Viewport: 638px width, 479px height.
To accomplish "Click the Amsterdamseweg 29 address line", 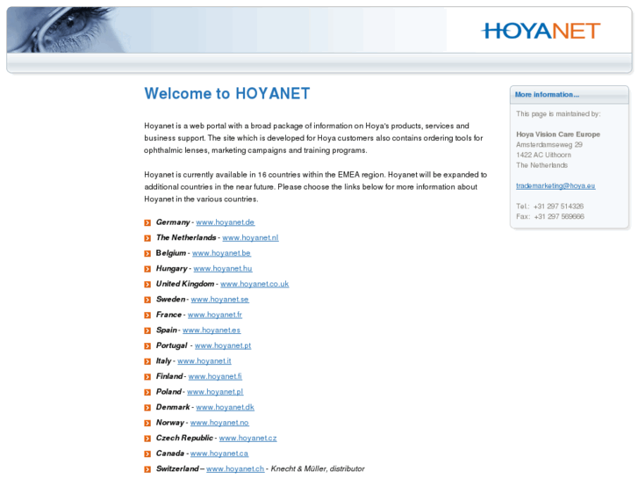I will tap(548, 145).
